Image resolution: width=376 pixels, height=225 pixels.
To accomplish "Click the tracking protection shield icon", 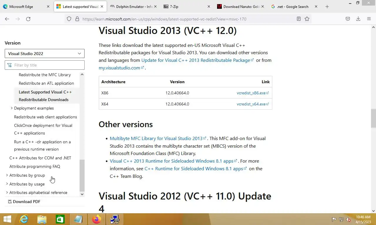I will (69, 19).
